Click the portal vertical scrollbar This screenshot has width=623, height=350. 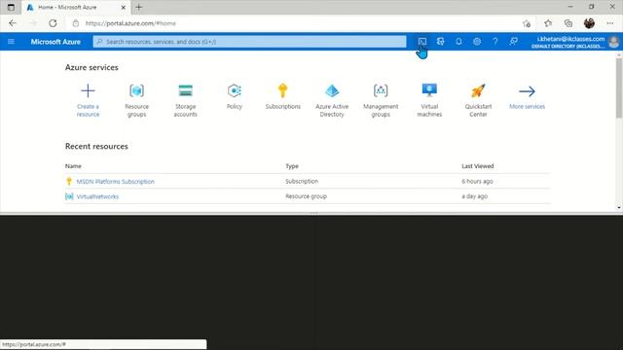pos(619,88)
